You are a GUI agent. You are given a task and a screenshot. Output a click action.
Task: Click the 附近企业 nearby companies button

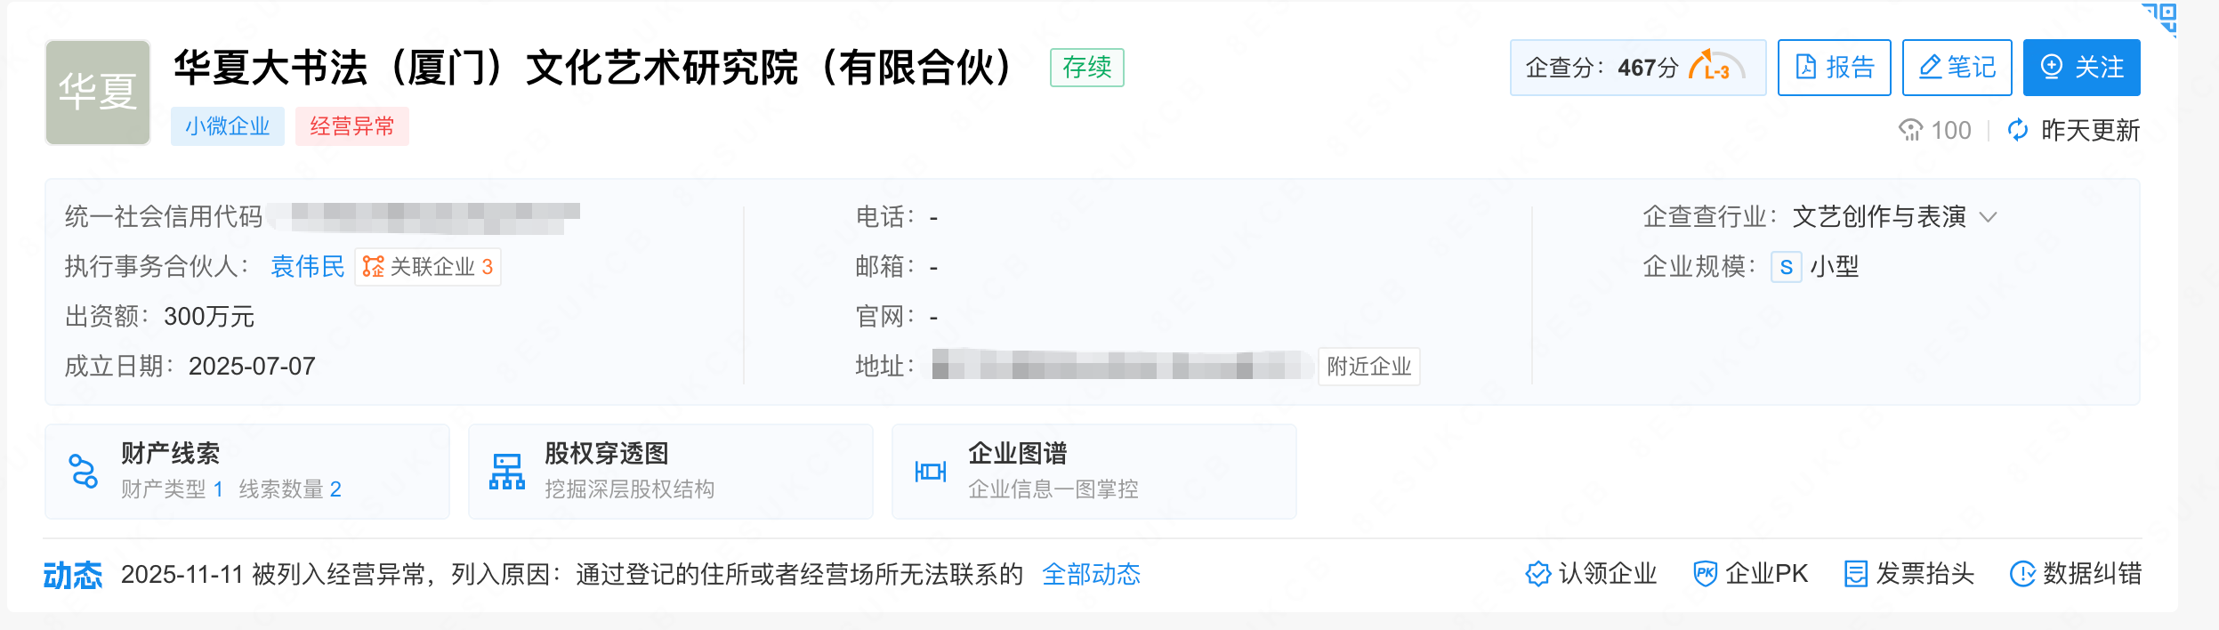(x=1368, y=367)
